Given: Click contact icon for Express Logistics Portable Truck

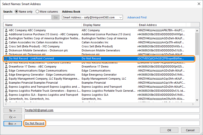Looking at the screenshot, I should 6,91.
